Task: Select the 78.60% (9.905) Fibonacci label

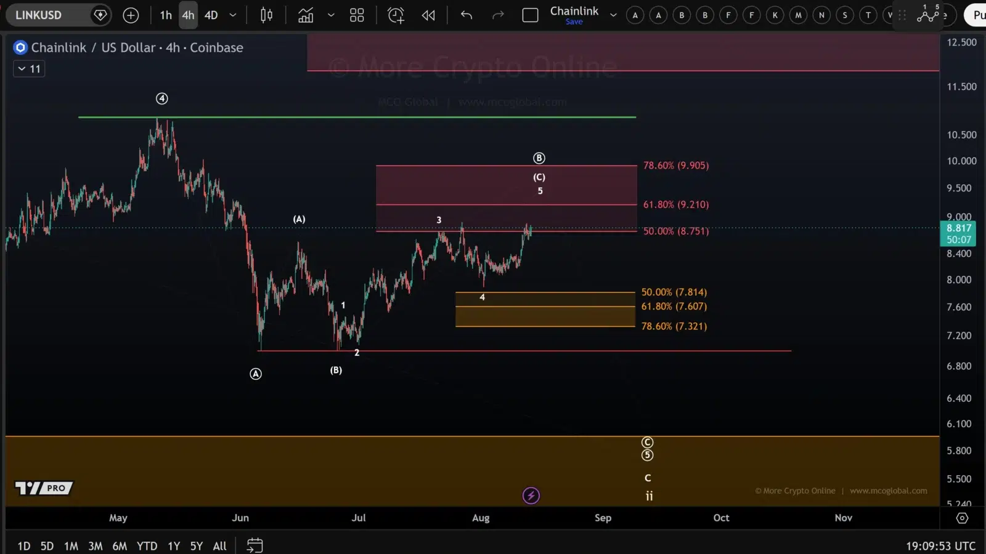Action: tap(676, 166)
